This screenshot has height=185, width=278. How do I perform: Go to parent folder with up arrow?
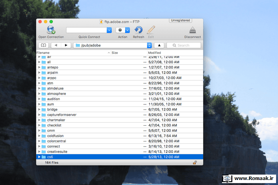click(159, 45)
